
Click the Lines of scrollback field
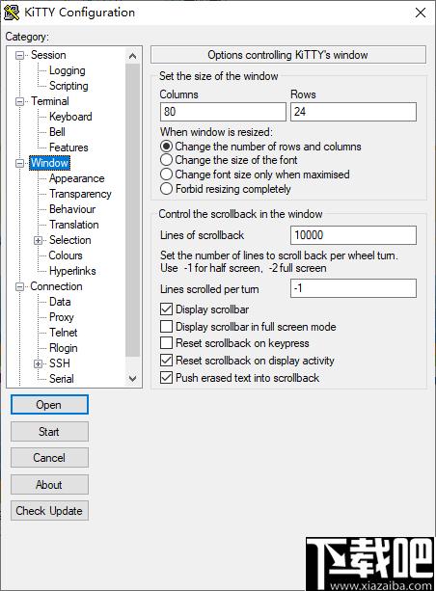click(353, 235)
